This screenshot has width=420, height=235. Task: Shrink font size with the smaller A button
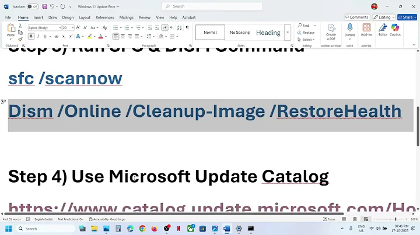[x=85, y=27]
